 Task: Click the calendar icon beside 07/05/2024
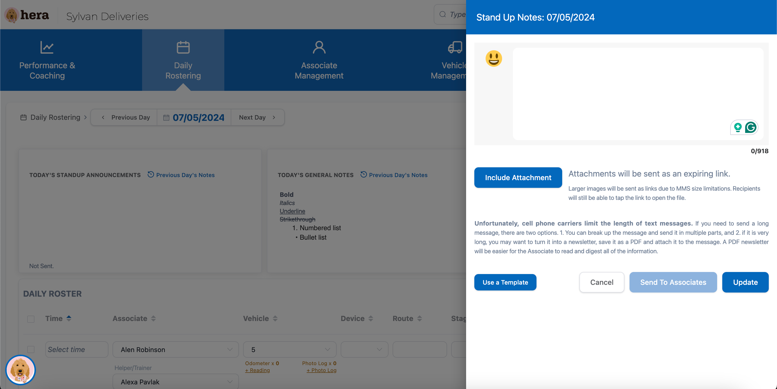point(166,118)
